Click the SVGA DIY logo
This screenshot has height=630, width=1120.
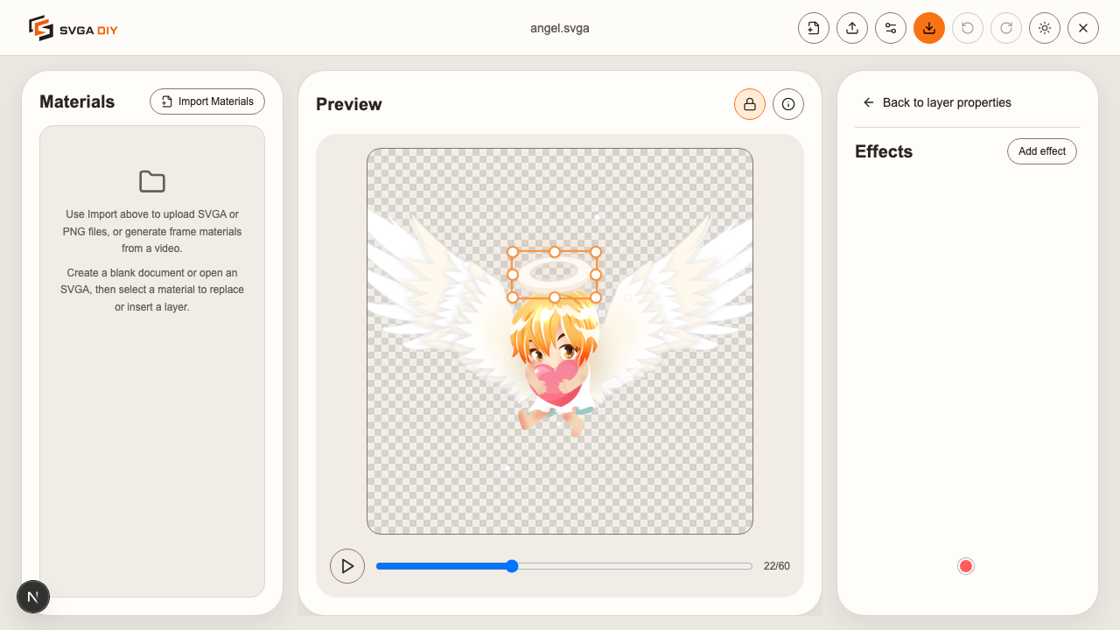pos(73,28)
